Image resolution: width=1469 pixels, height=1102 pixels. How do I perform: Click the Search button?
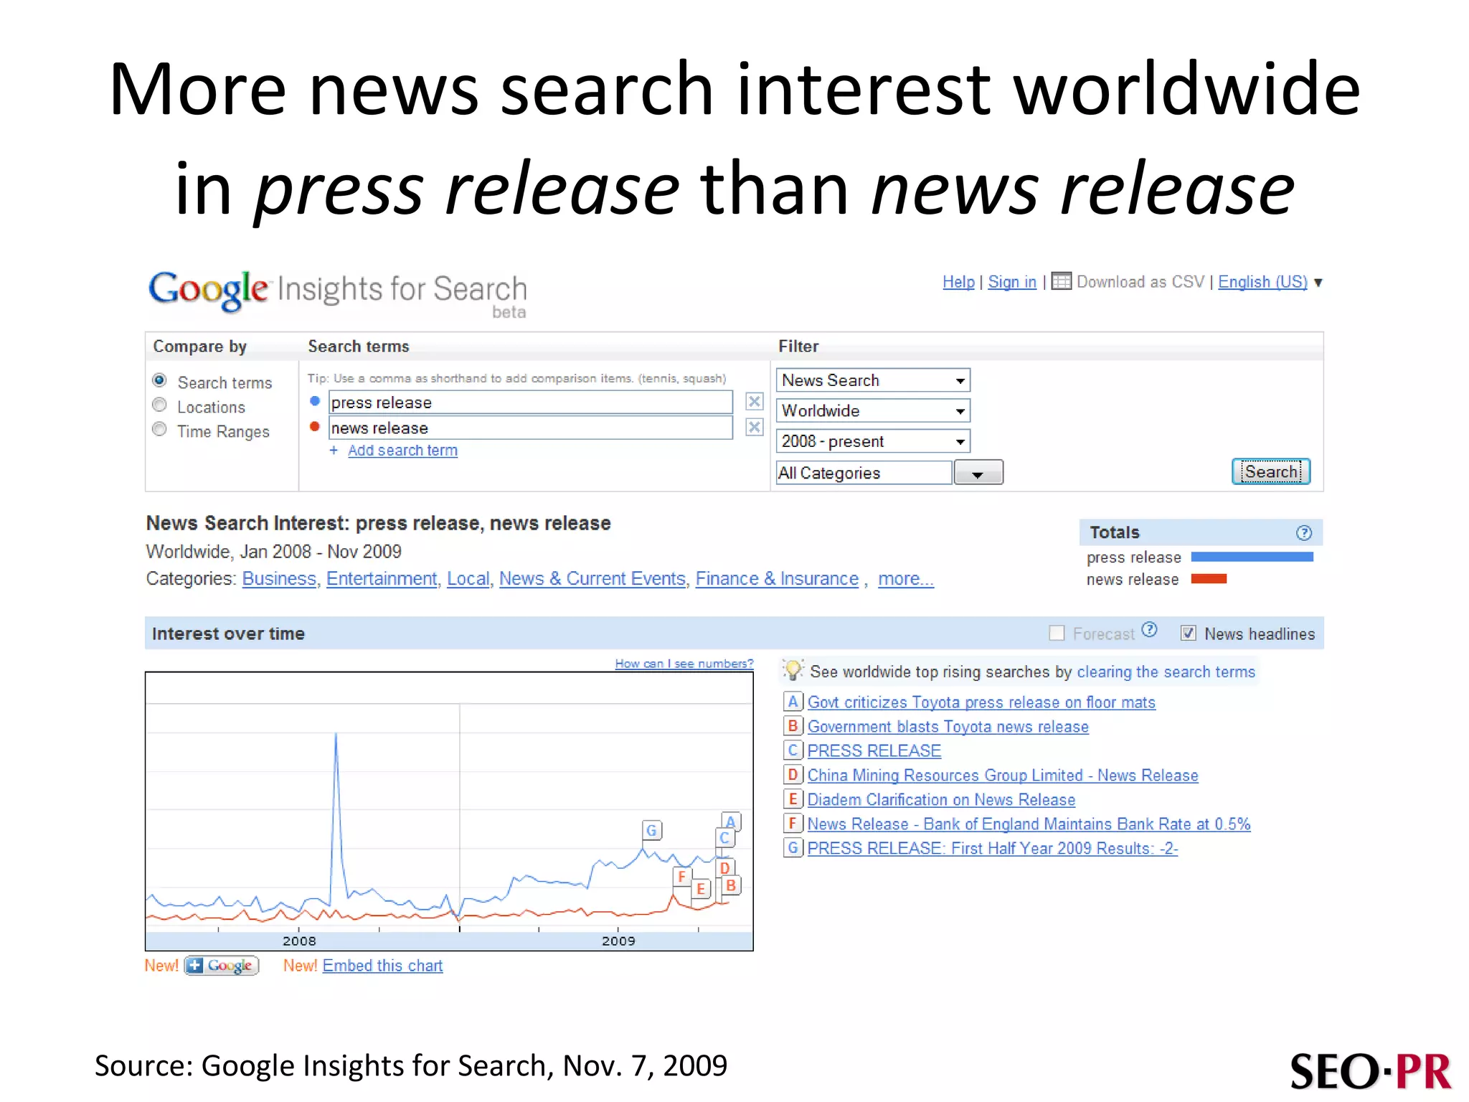click(x=1271, y=471)
